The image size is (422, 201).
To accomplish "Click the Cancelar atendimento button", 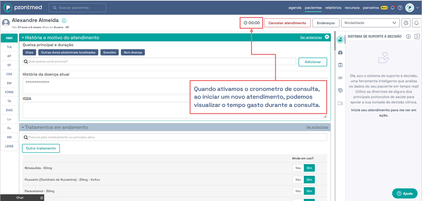I will tap(287, 23).
